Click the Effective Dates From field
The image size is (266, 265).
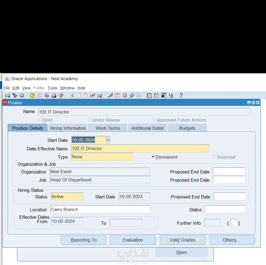67,221
